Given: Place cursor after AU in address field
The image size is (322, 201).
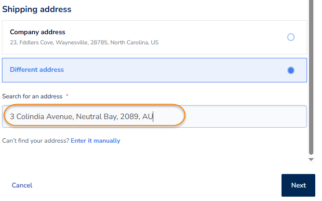Looking at the screenshot, I should coord(153,117).
